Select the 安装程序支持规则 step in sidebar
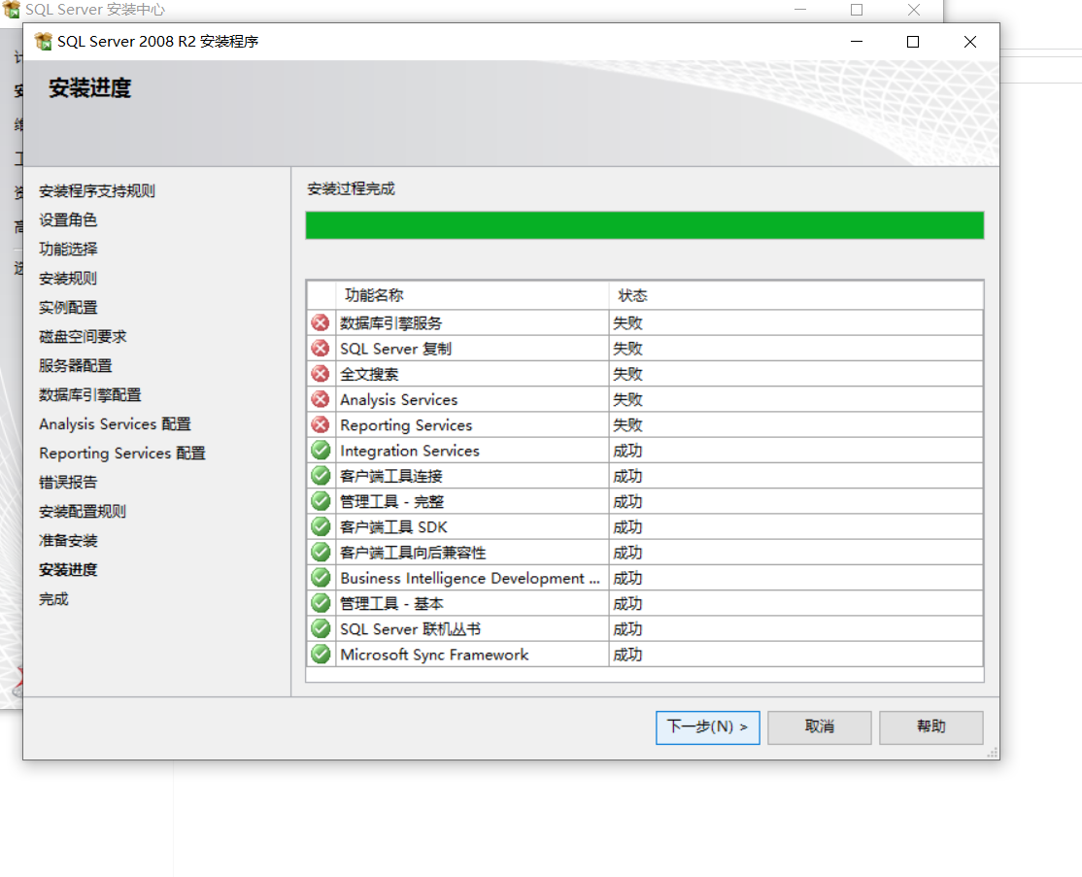The width and height of the screenshot is (1082, 877). pos(97,191)
